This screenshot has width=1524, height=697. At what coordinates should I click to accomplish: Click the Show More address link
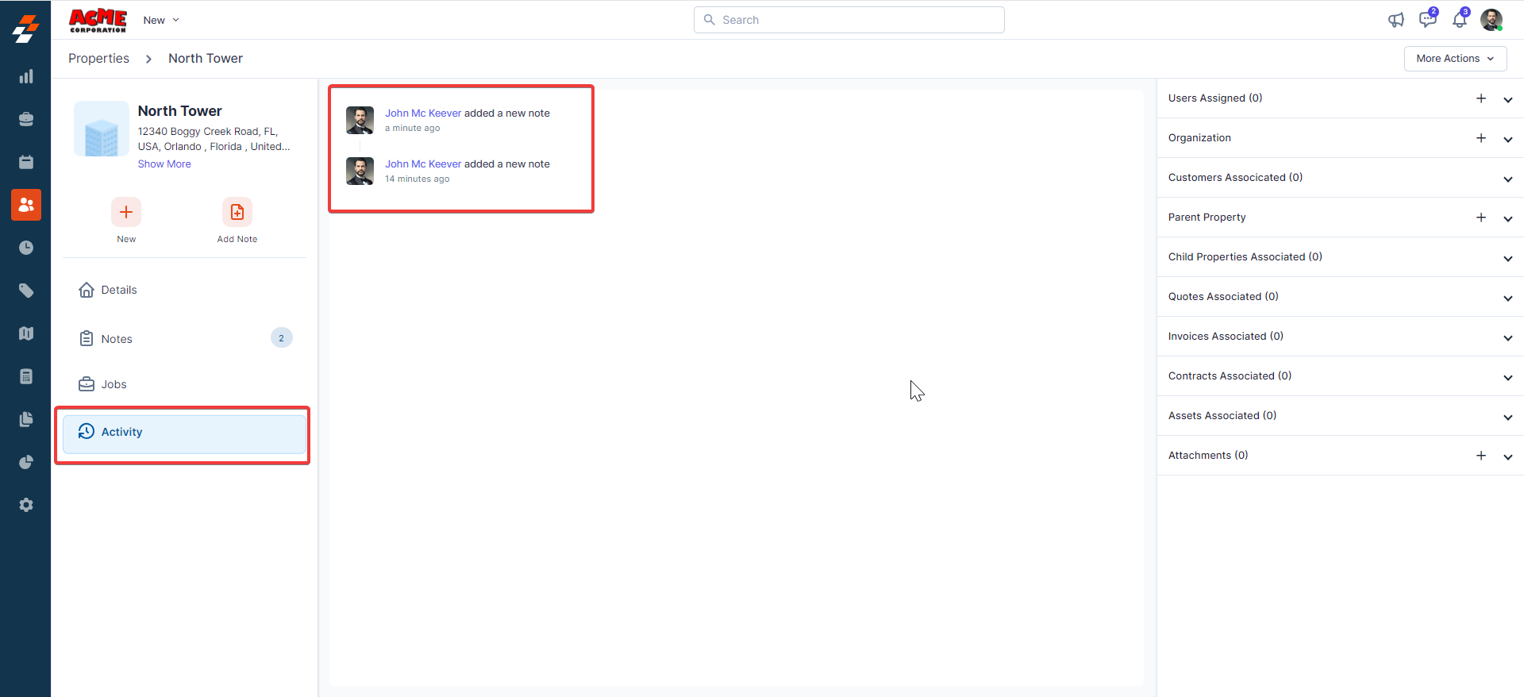pos(164,164)
